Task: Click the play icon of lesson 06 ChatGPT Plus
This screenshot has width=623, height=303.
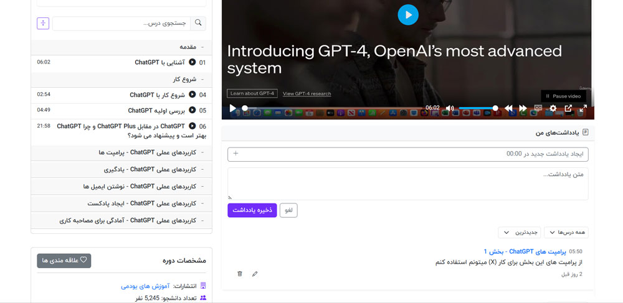Action: (193, 126)
